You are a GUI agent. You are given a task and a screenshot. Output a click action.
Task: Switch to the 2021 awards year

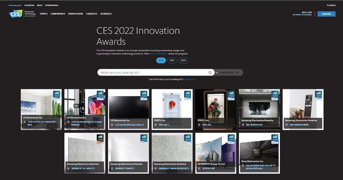click(x=172, y=60)
